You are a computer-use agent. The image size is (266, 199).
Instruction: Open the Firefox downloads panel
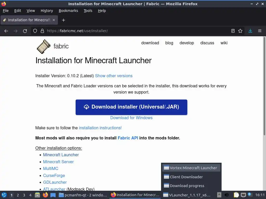250,31
